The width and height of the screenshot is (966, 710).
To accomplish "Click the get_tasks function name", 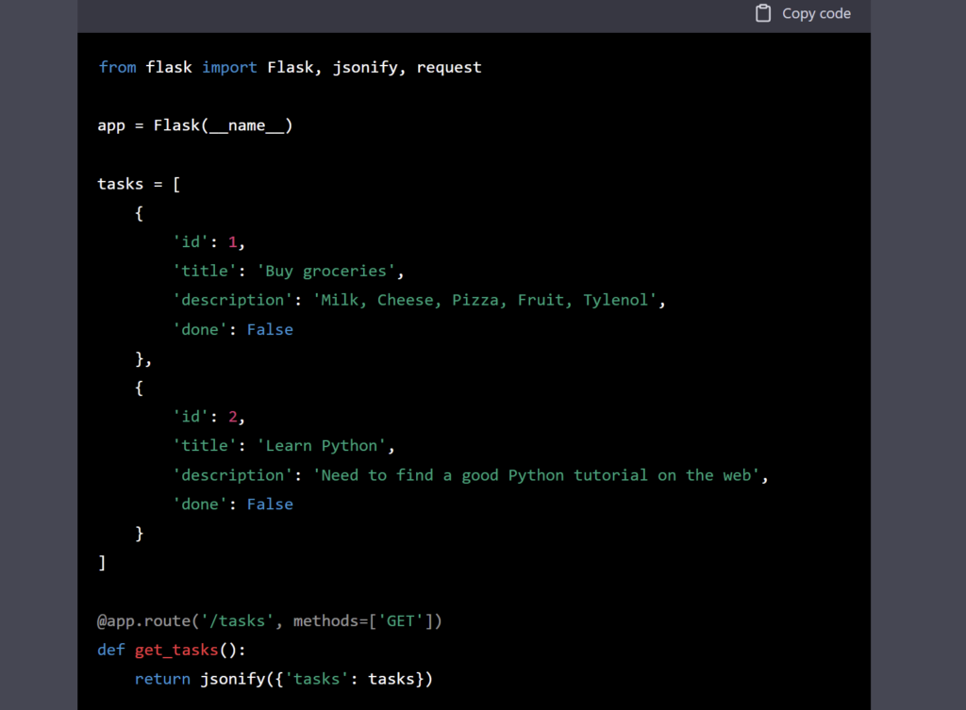I will 176,651.
